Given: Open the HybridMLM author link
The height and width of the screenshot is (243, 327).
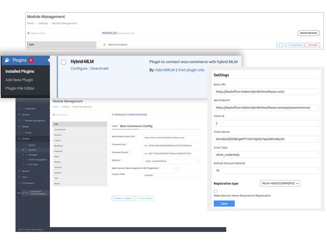Looking at the screenshot, I should click(x=165, y=70).
